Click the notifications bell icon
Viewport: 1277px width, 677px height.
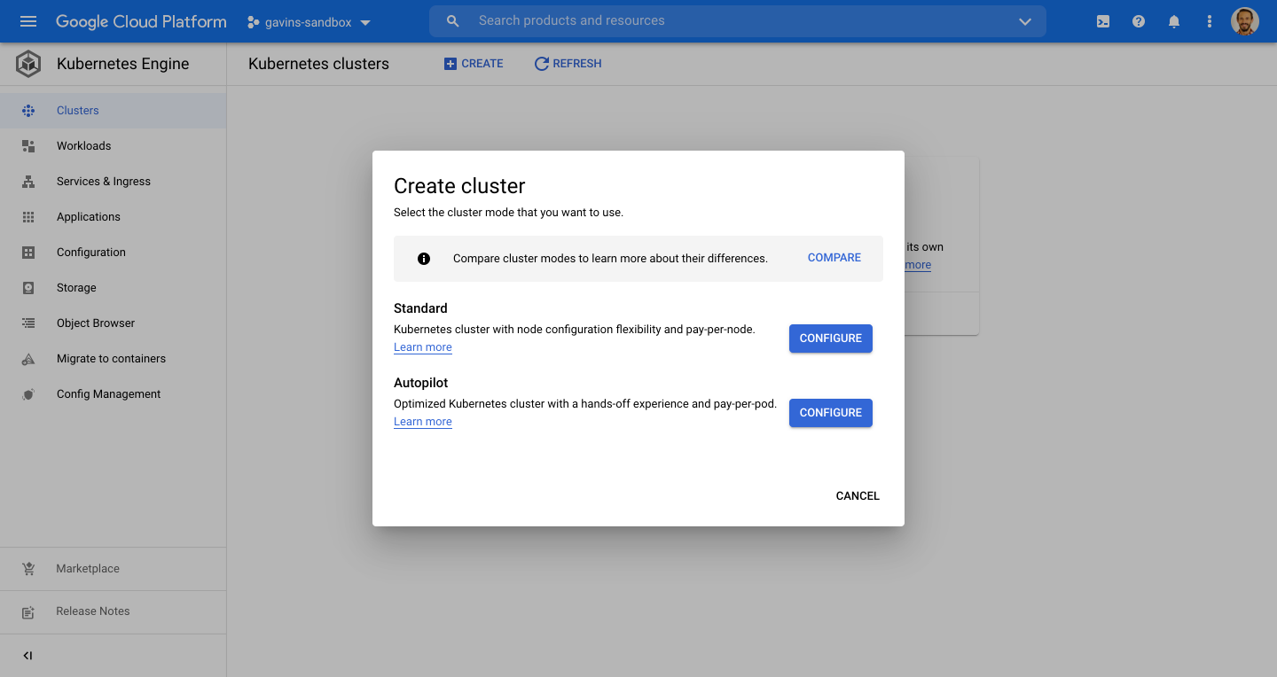click(1174, 21)
